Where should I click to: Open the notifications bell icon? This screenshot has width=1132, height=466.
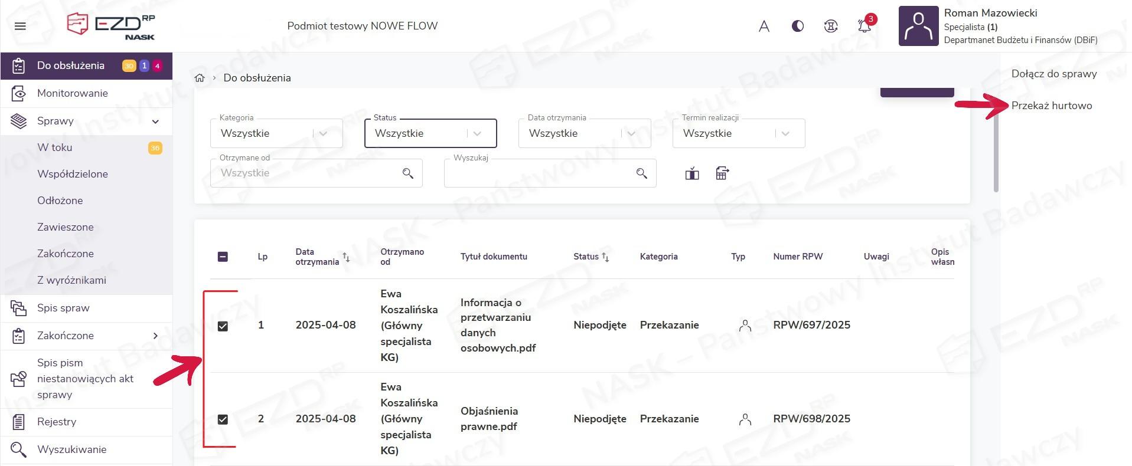click(x=864, y=26)
